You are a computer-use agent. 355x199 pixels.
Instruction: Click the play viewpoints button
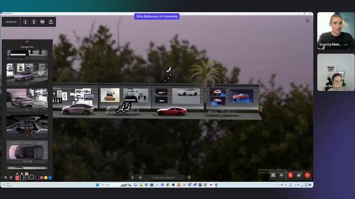tap(140, 177)
